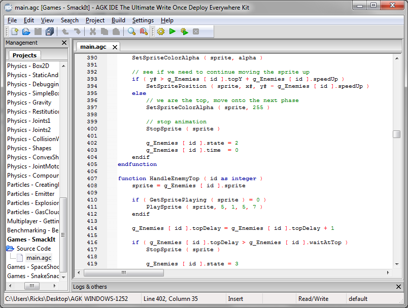Select the Physics - Joints1 project
Screen dimensions: 408x308
[x=28, y=121]
